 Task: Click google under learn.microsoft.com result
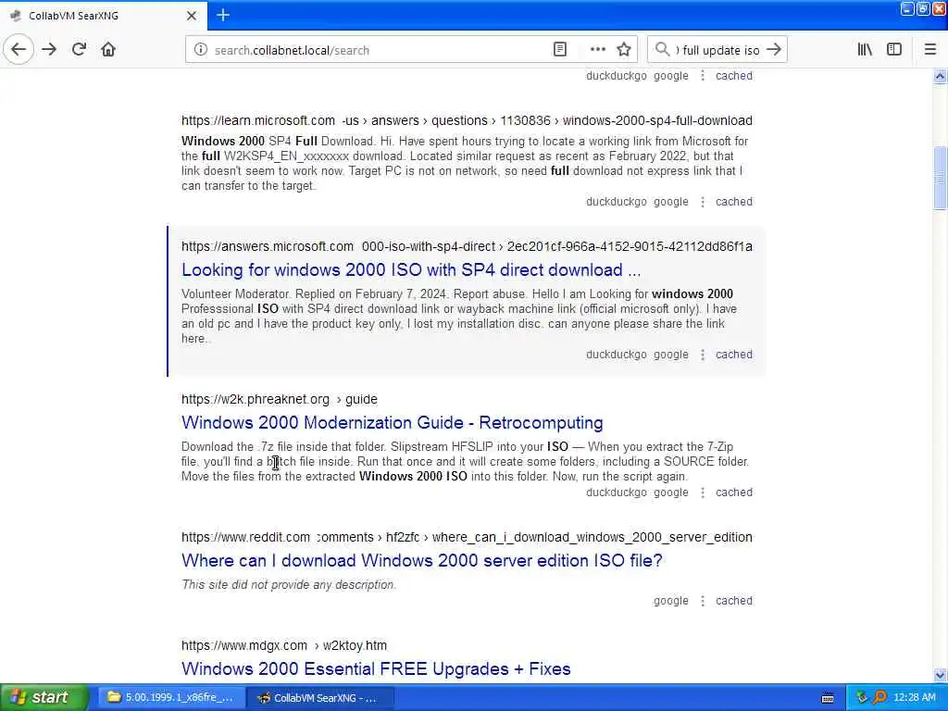pos(670,201)
